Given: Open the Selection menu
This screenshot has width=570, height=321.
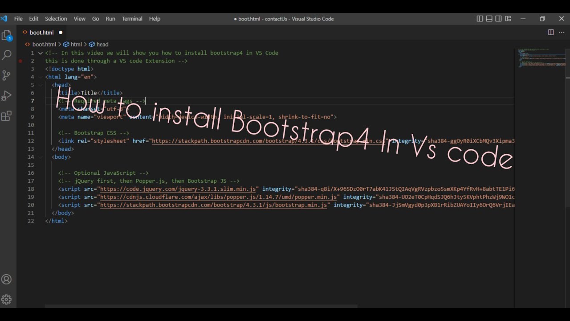Looking at the screenshot, I should tap(56, 19).
